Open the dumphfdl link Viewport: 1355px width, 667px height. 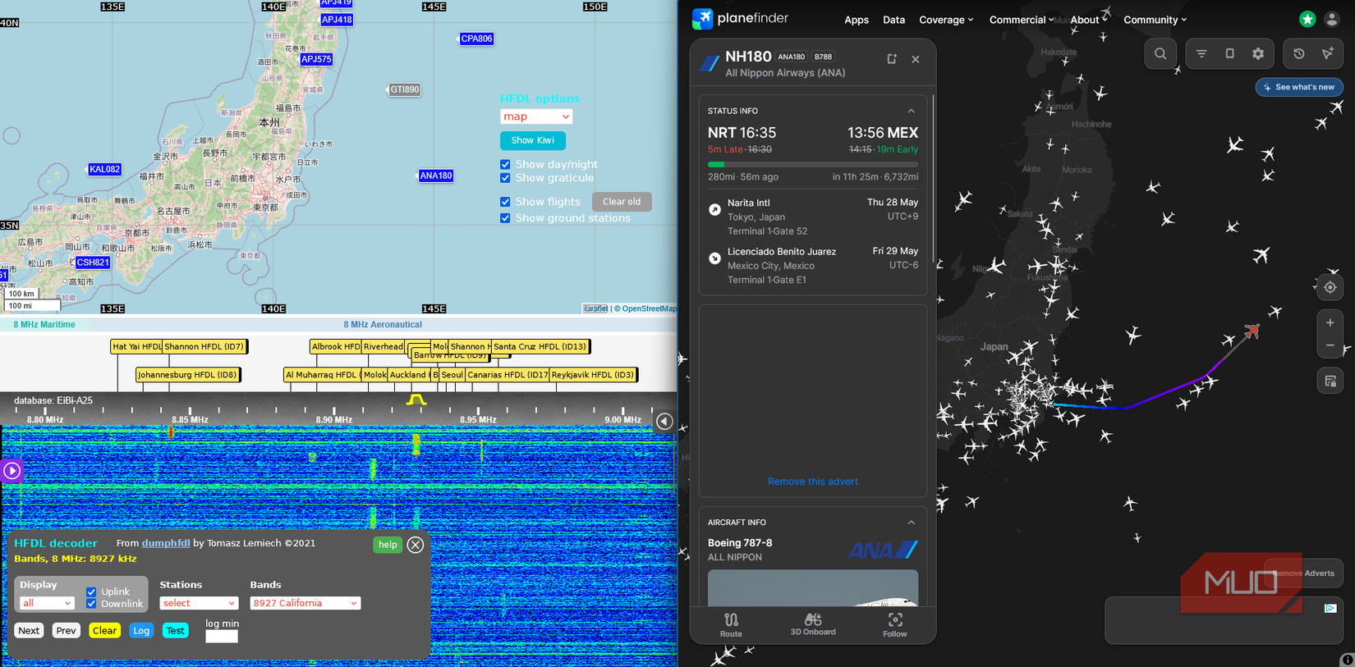[166, 543]
